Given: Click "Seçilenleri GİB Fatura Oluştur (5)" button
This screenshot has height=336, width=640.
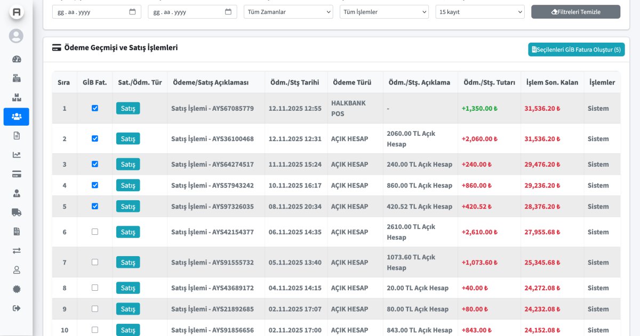Looking at the screenshot, I should point(576,50).
